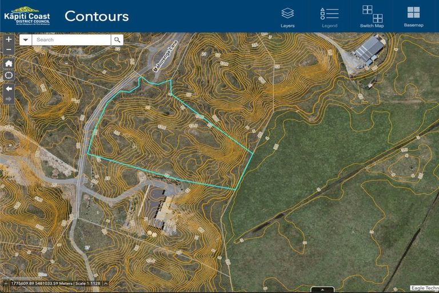Open the Switch Map menu
The image size is (439, 293).
click(372, 17)
